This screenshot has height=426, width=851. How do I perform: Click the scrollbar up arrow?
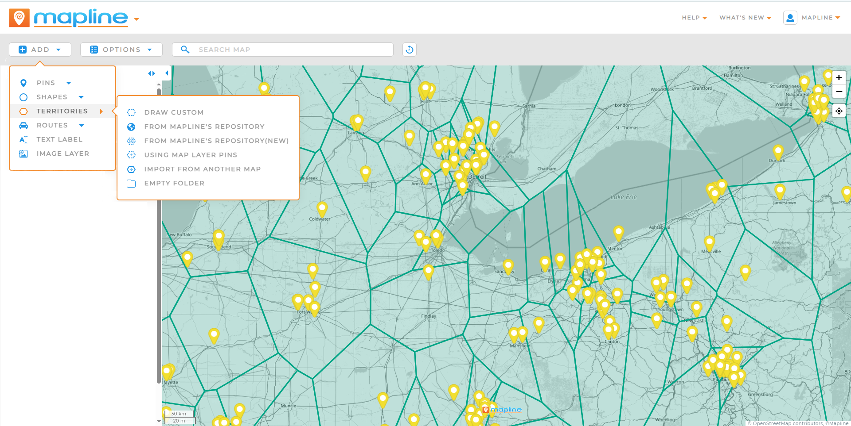point(159,84)
